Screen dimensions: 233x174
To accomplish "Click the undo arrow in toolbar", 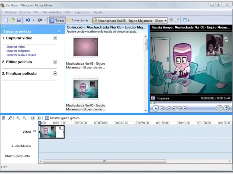I will click(28, 20).
